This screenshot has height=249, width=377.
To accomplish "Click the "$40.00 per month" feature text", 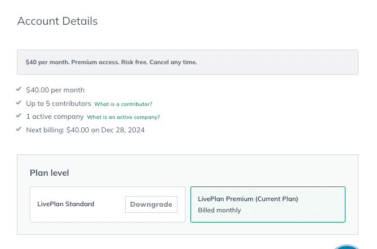I will 55,90.
